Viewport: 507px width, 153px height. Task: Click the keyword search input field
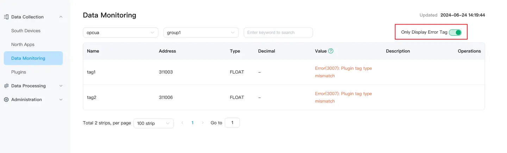pos(278,33)
